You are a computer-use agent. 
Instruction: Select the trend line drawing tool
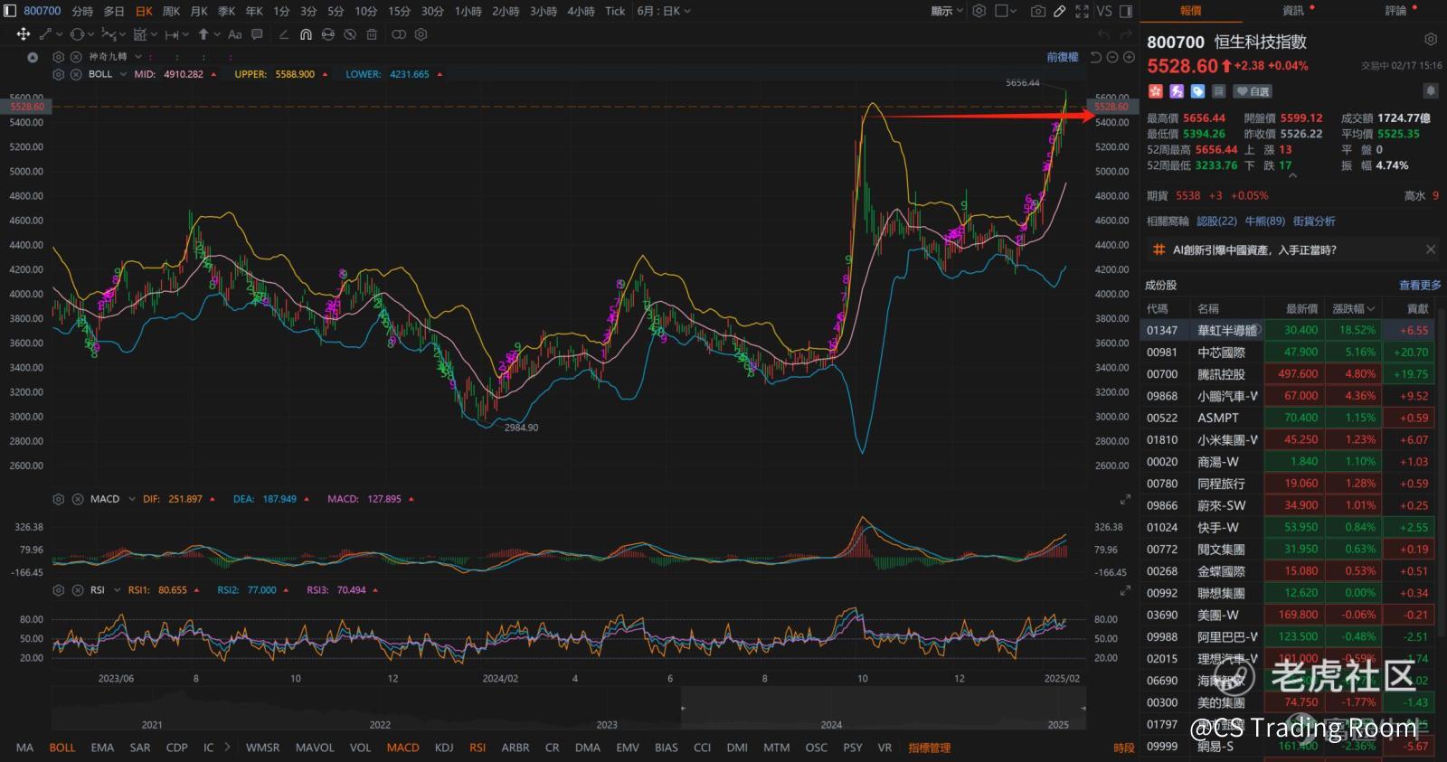pos(45,34)
